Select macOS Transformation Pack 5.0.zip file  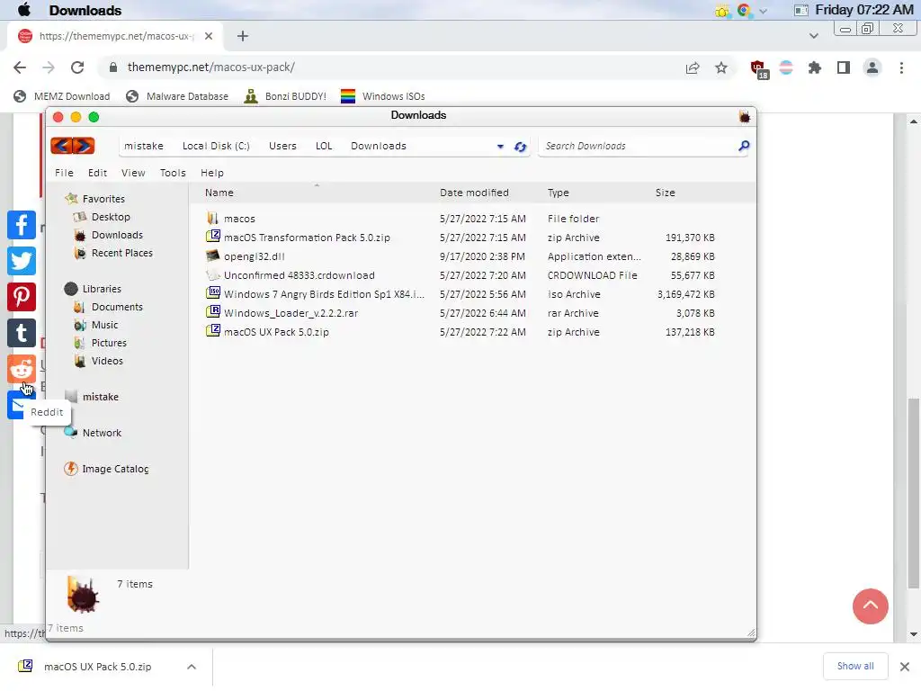(461, 238)
